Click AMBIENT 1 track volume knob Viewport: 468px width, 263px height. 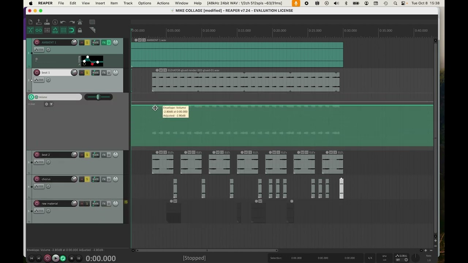74,42
